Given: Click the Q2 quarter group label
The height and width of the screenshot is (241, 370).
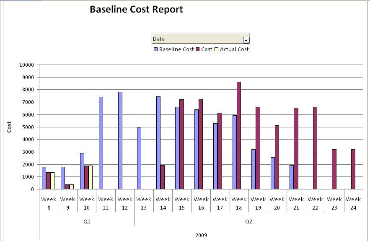Looking at the screenshot, I should (x=248, y=221).
